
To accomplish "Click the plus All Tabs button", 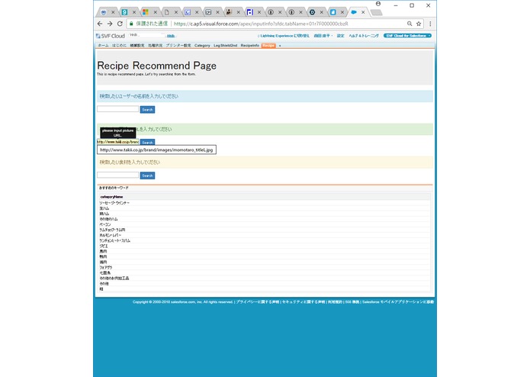I will tap(280, 46).
